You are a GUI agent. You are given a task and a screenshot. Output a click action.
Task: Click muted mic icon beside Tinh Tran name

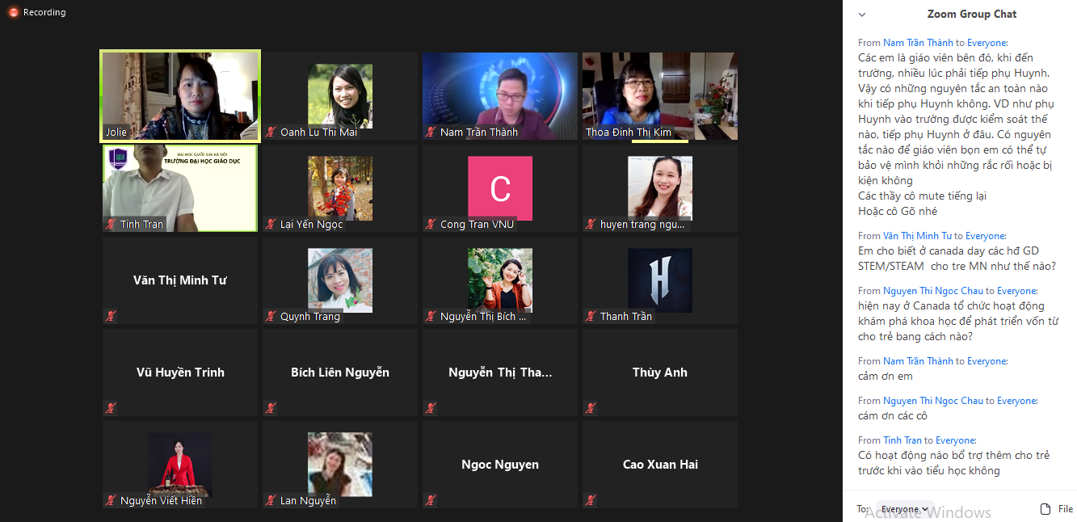(x=111, y=225)
